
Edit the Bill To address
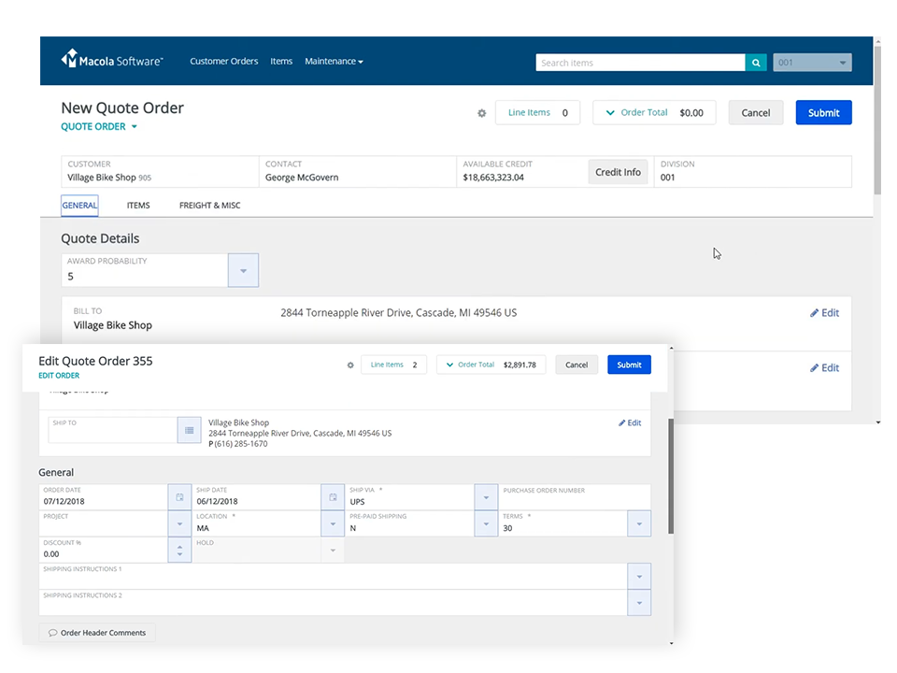(824, 313)
